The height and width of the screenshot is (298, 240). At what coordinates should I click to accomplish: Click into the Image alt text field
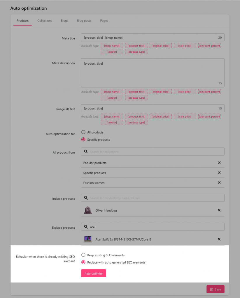pyautogui.click(x=149, y=108)
